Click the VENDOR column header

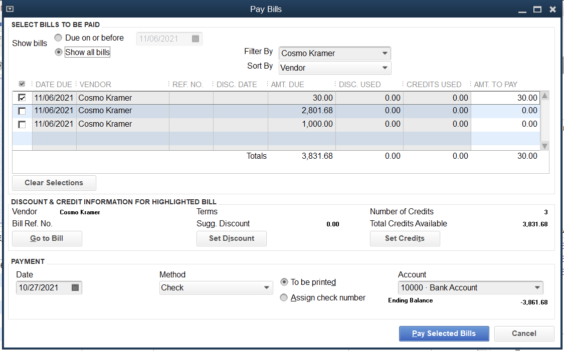(95, 85)
